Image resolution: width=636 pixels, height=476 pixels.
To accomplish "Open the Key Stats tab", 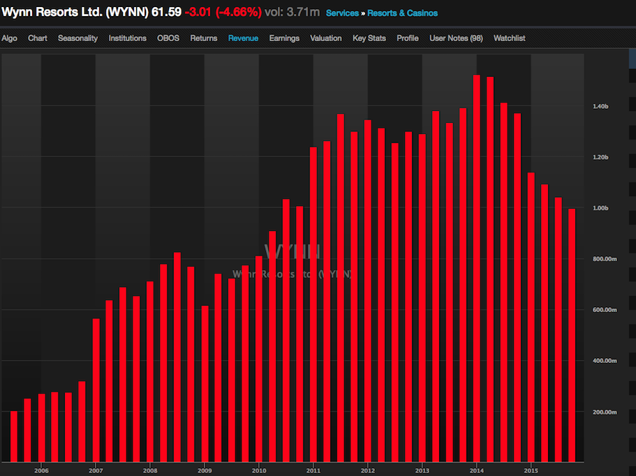I will coord(369,38).
